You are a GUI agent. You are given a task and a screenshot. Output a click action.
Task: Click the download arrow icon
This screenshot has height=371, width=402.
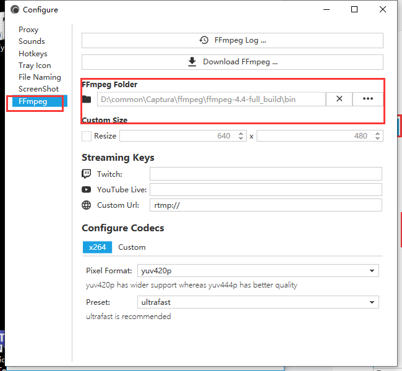pyautogui.click(x=192, y=62)
